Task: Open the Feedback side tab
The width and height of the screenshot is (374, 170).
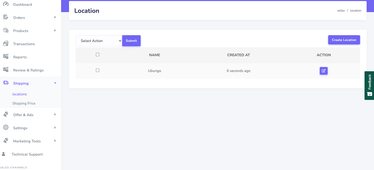Action: pyautogui.click(x=369, y=85)
